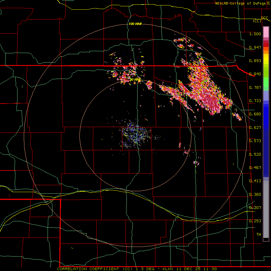271x271 pixels.
Task: Select the 0.360 scale value
Action: click(255, 195)
